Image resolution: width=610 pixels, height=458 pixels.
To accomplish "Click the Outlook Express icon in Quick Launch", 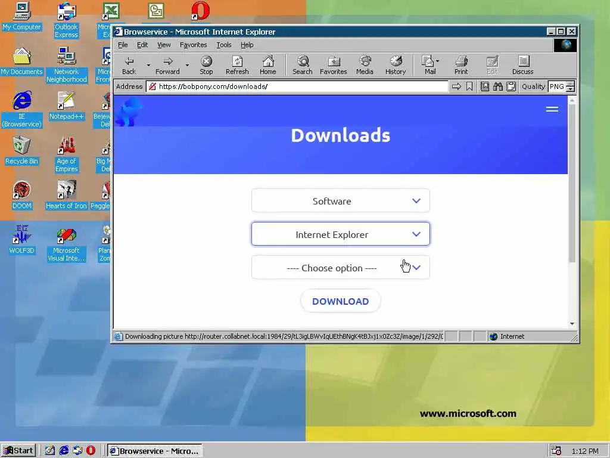I will click(77, 451).
